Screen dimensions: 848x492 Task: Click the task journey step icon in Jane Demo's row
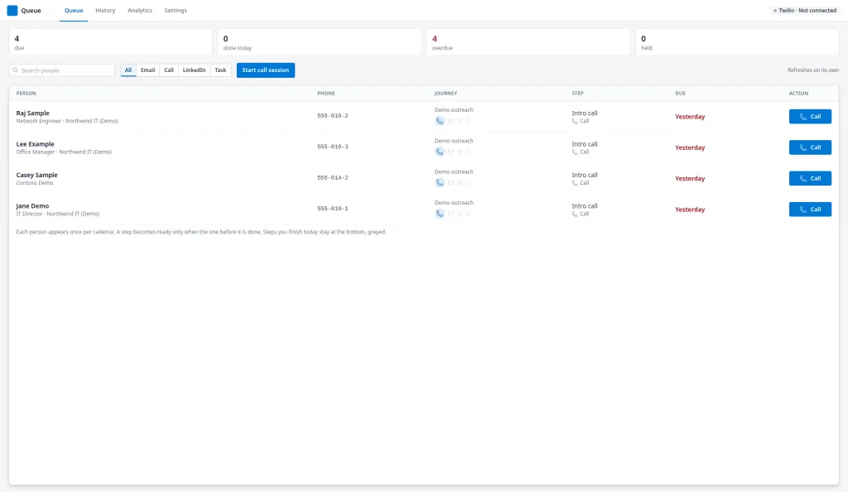tap(469, 214)
